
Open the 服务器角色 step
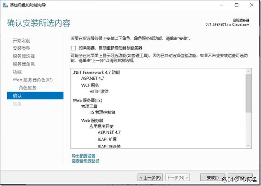(x=24, y=64)
